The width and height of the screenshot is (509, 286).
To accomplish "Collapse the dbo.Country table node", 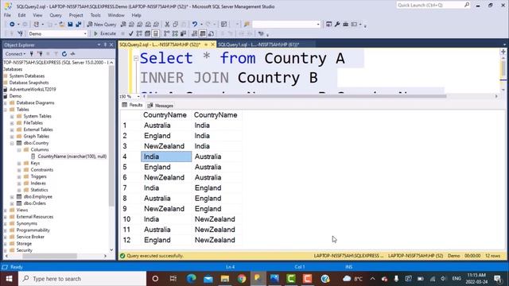I will [x=12, y=143].
